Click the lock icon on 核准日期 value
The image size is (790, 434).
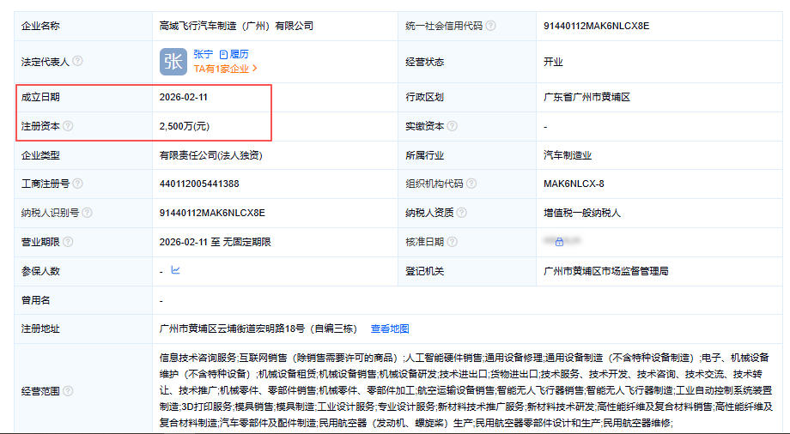pos(559,242)
